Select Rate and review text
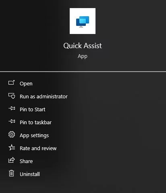Viewport: 166px width, 193px height. click(x=38, y=148)
